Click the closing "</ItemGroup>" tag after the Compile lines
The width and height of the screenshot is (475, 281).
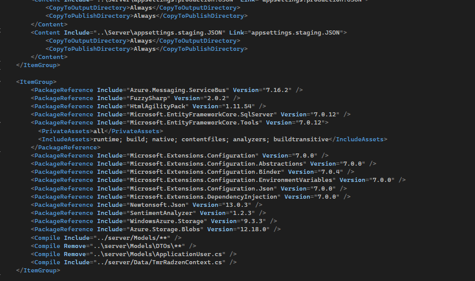coord(38,270)
